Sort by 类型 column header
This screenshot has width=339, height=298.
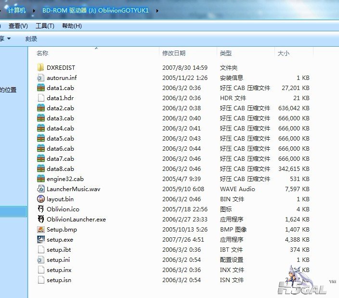click(226, 53)
